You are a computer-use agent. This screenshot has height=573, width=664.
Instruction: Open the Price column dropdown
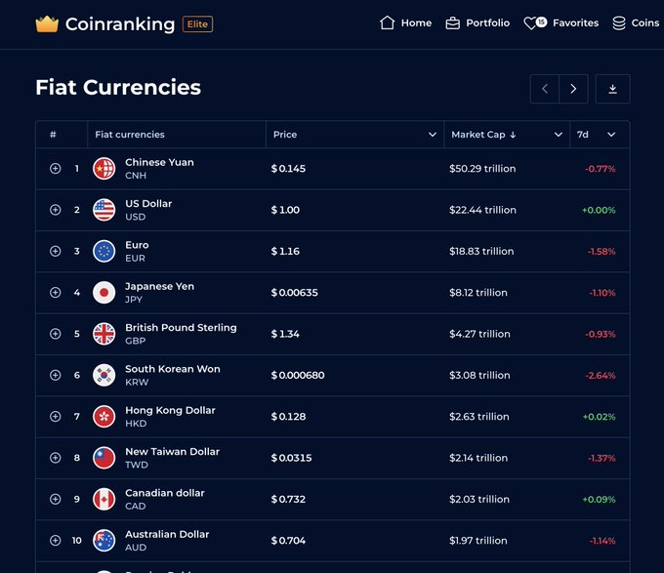[x=433, y=135]
